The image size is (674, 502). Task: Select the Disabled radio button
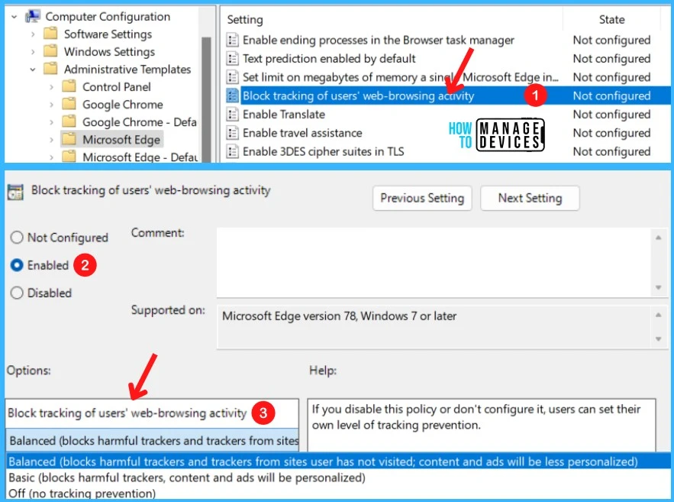(17, 293)
